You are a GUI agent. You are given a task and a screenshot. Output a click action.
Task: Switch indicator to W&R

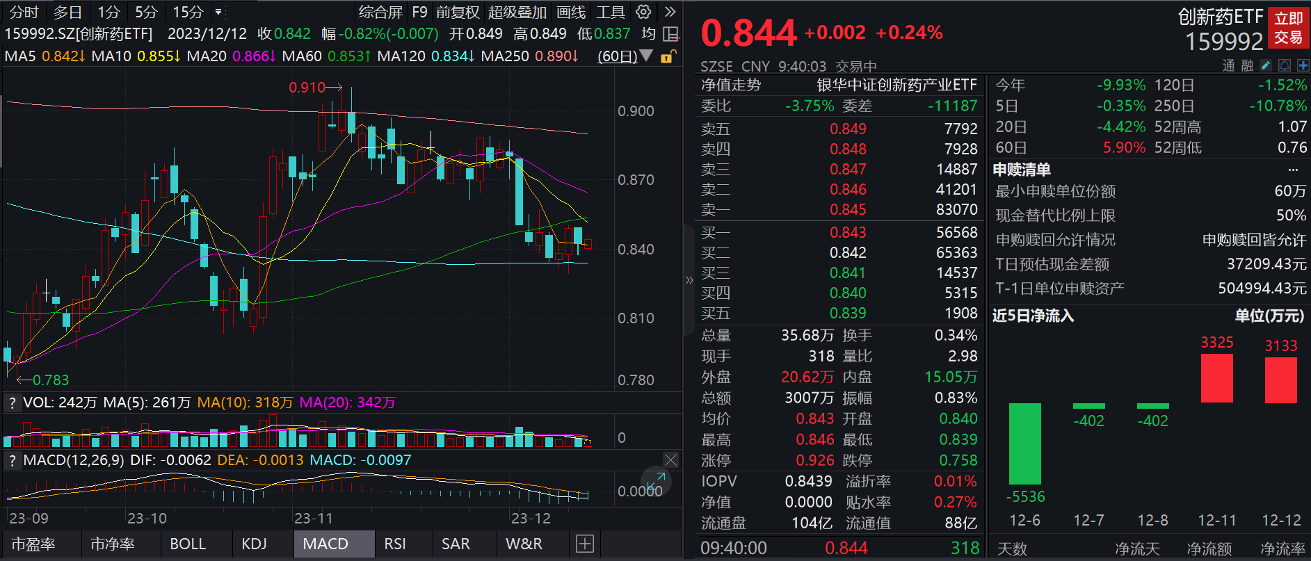[524, 544]
